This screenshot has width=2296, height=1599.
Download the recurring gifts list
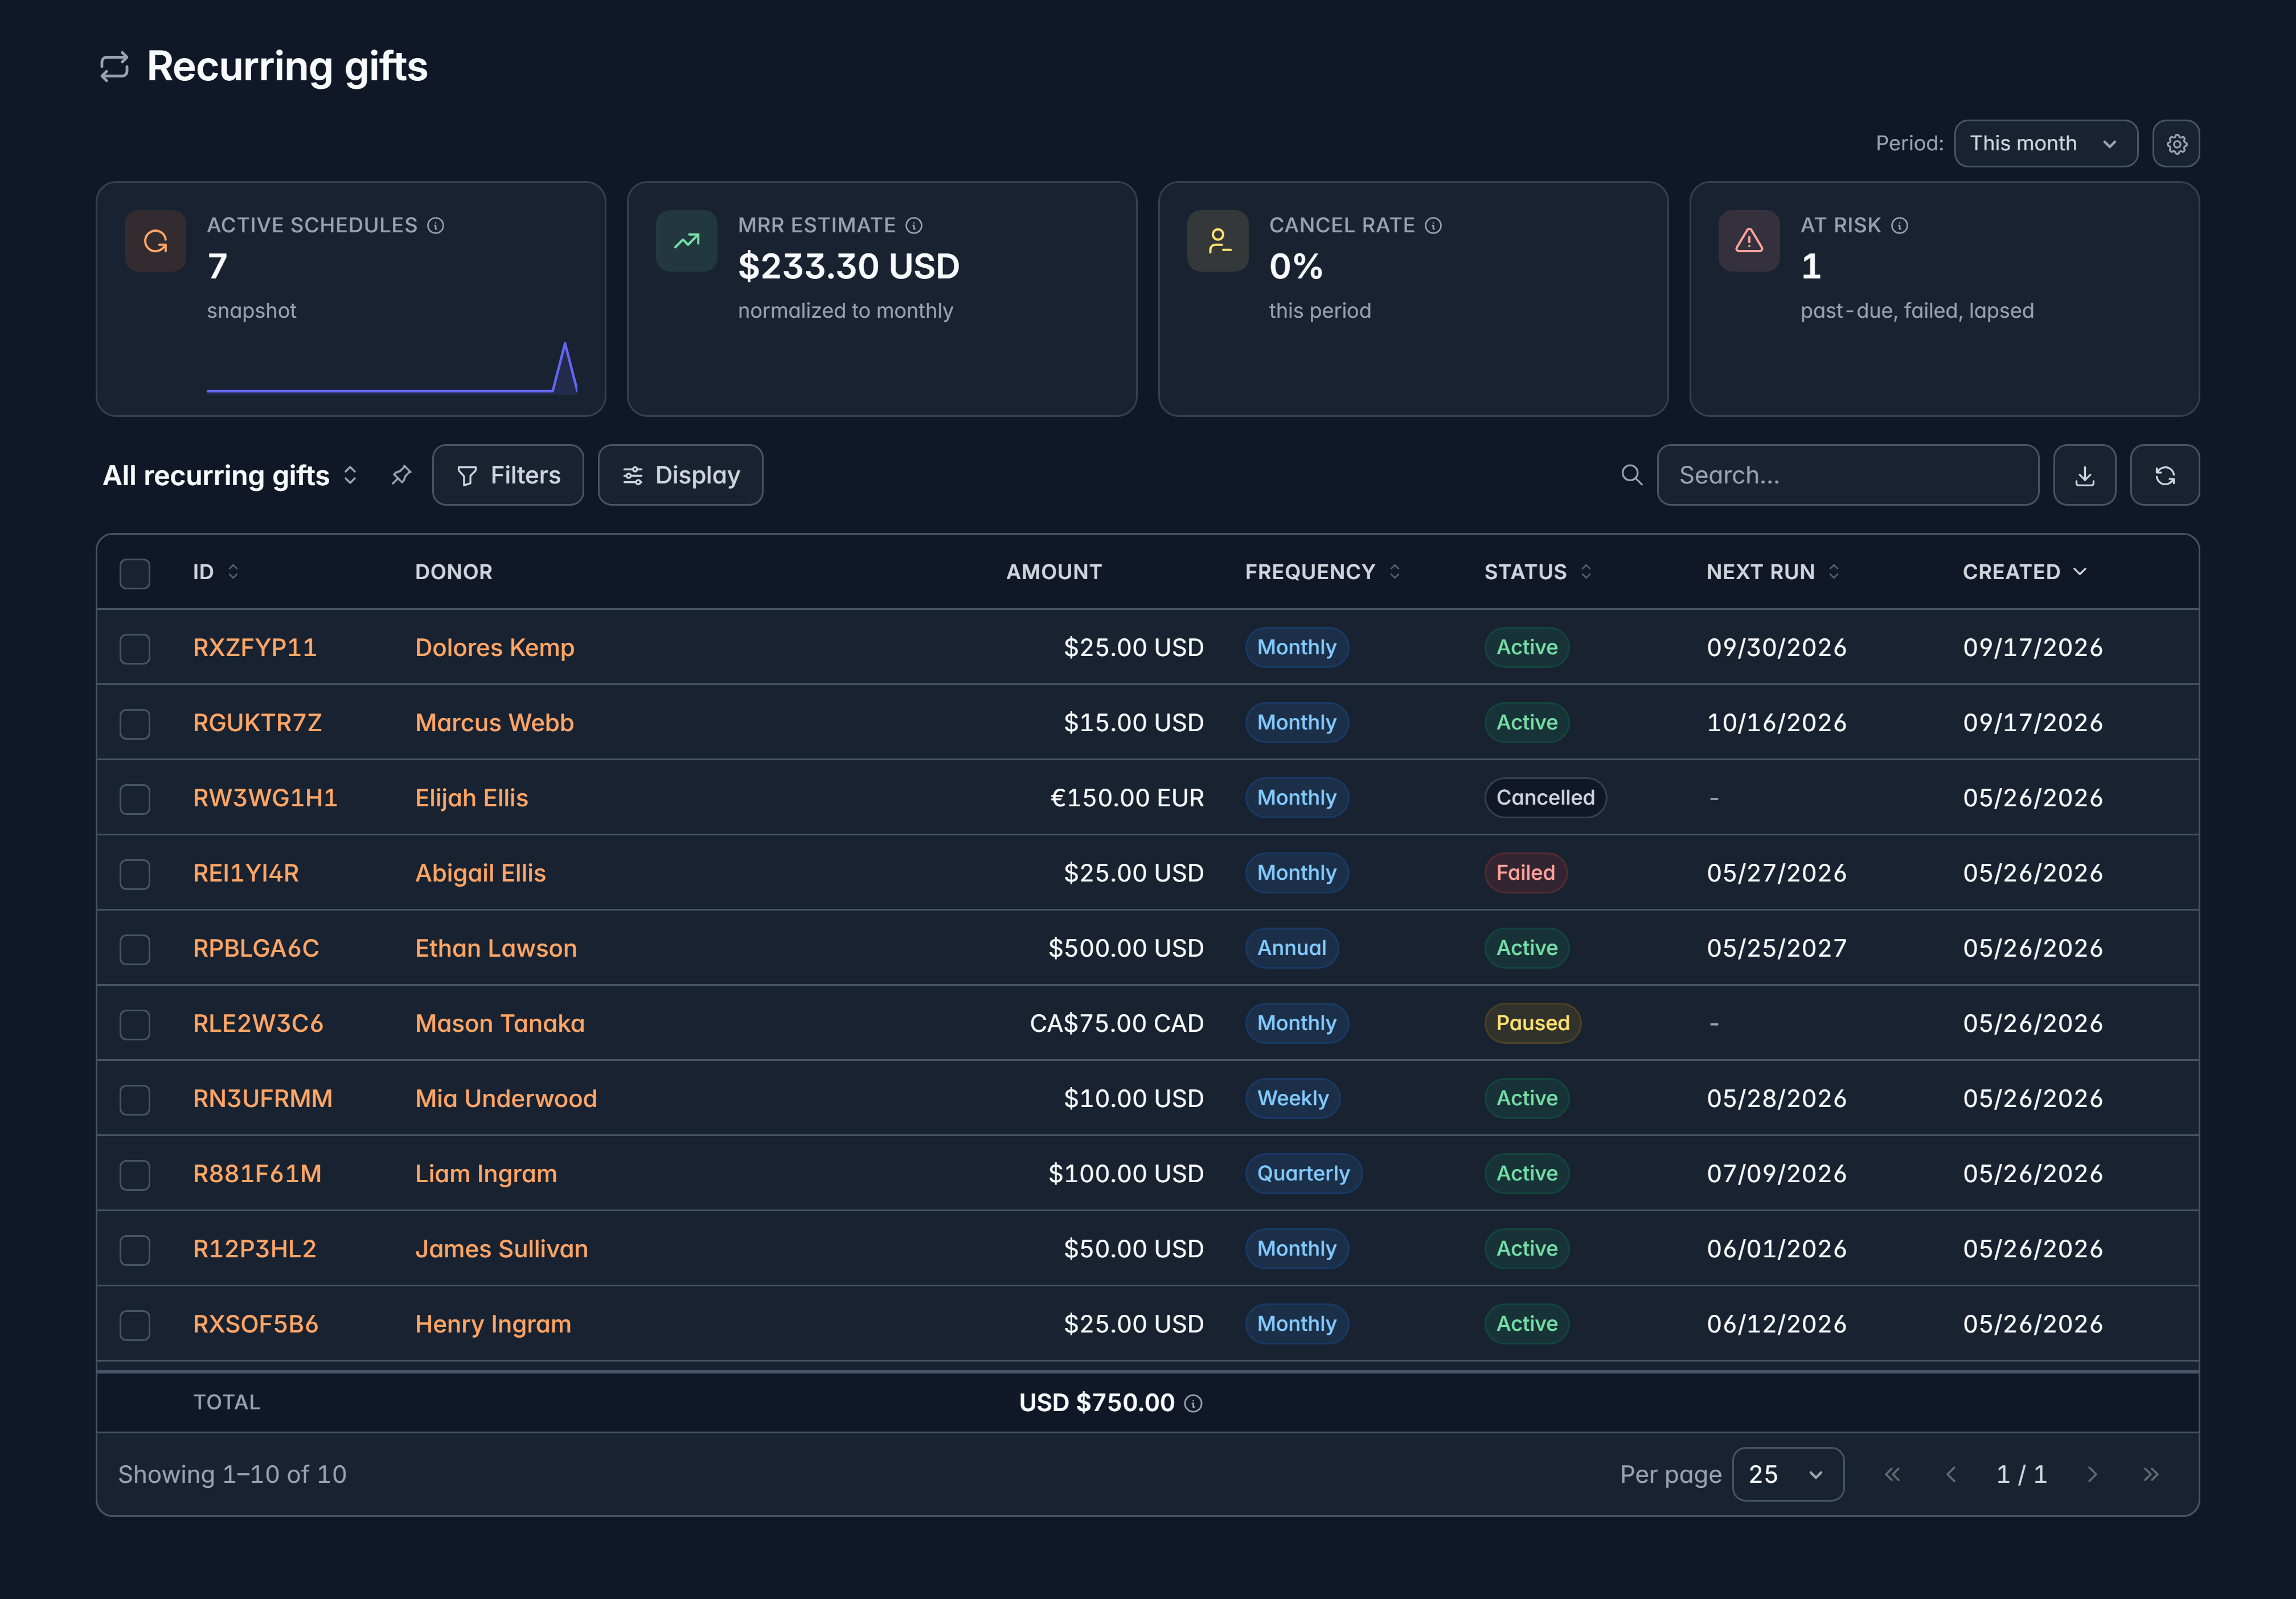(x=2084, y=475)
